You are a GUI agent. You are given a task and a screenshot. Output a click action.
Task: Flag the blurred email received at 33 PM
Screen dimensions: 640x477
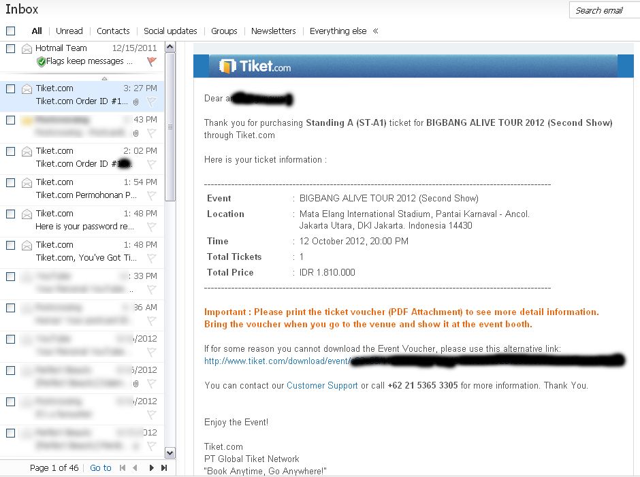[x=151, y=289]
